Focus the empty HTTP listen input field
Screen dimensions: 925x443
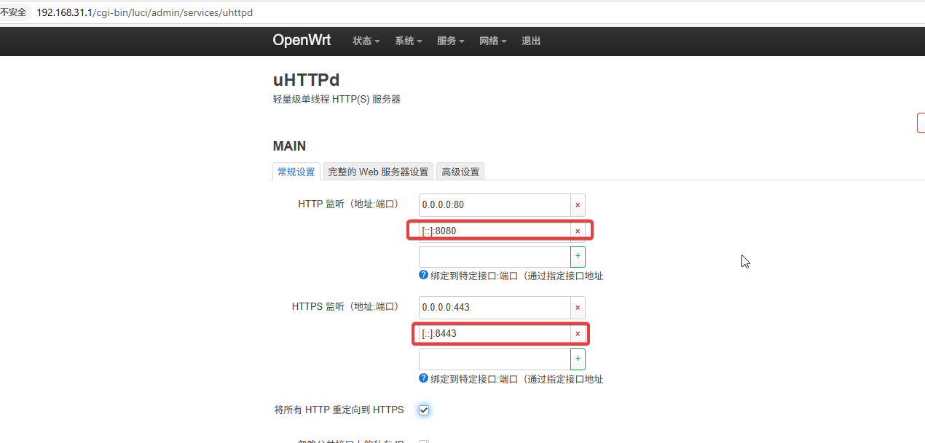point(495,257)
